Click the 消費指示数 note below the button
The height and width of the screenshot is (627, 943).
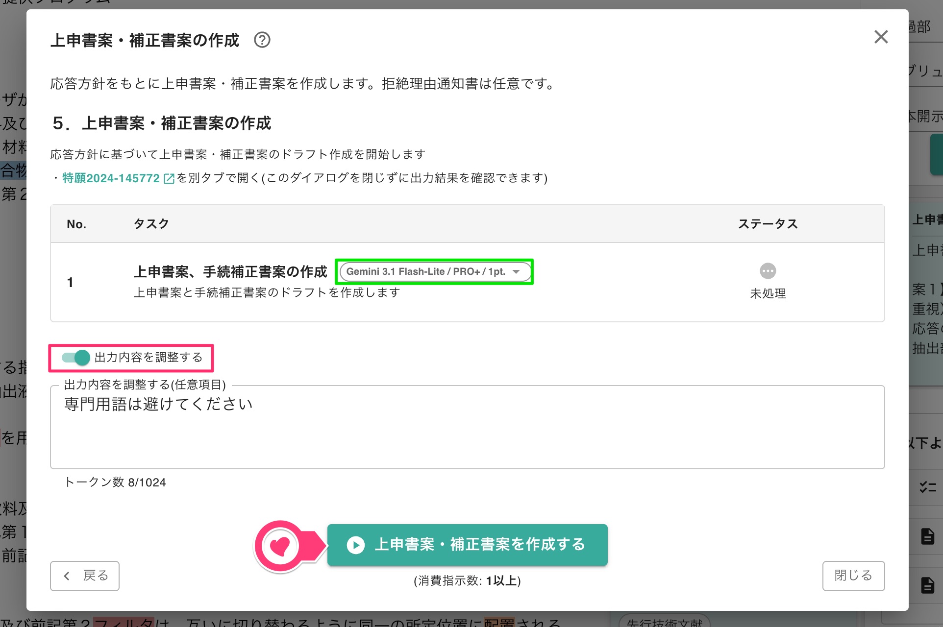[467, 581]
